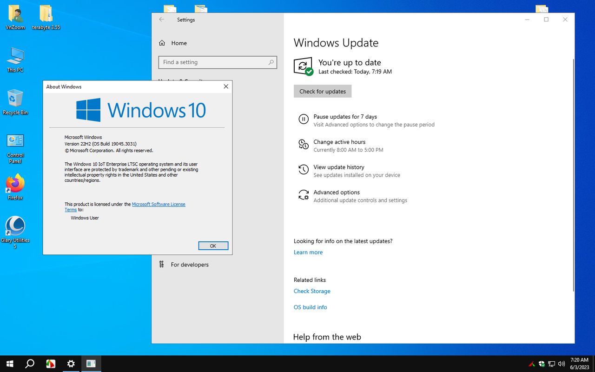
Task: Open Pause updates for 7 days
Action: pos(366,120)
